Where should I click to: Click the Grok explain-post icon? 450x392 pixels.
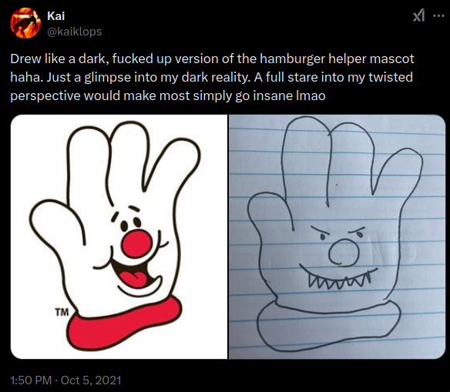tap(418, 15)
